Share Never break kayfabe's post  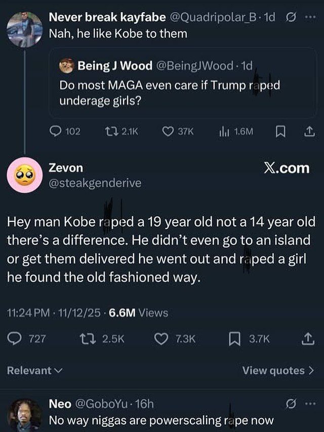pos(307,132)
